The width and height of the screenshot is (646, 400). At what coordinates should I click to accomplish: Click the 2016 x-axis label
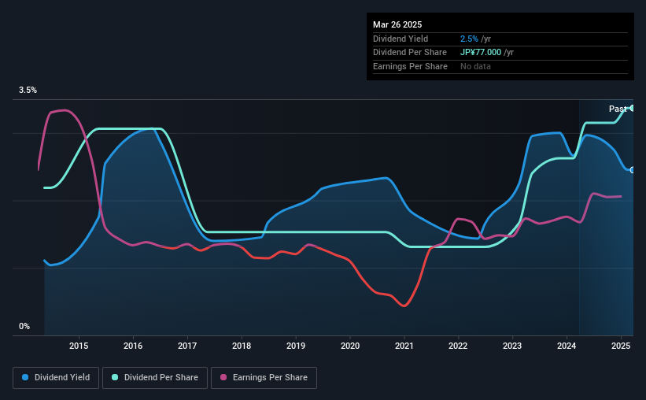pos(133,346)
